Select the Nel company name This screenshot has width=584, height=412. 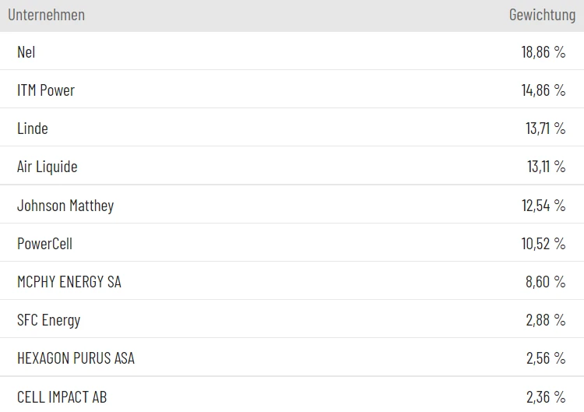point(26,52)
